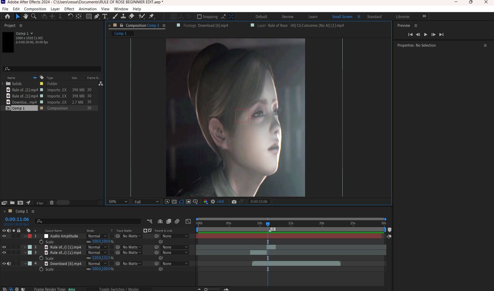Collapse Audio Amplitude layer properties

[25, 236]
